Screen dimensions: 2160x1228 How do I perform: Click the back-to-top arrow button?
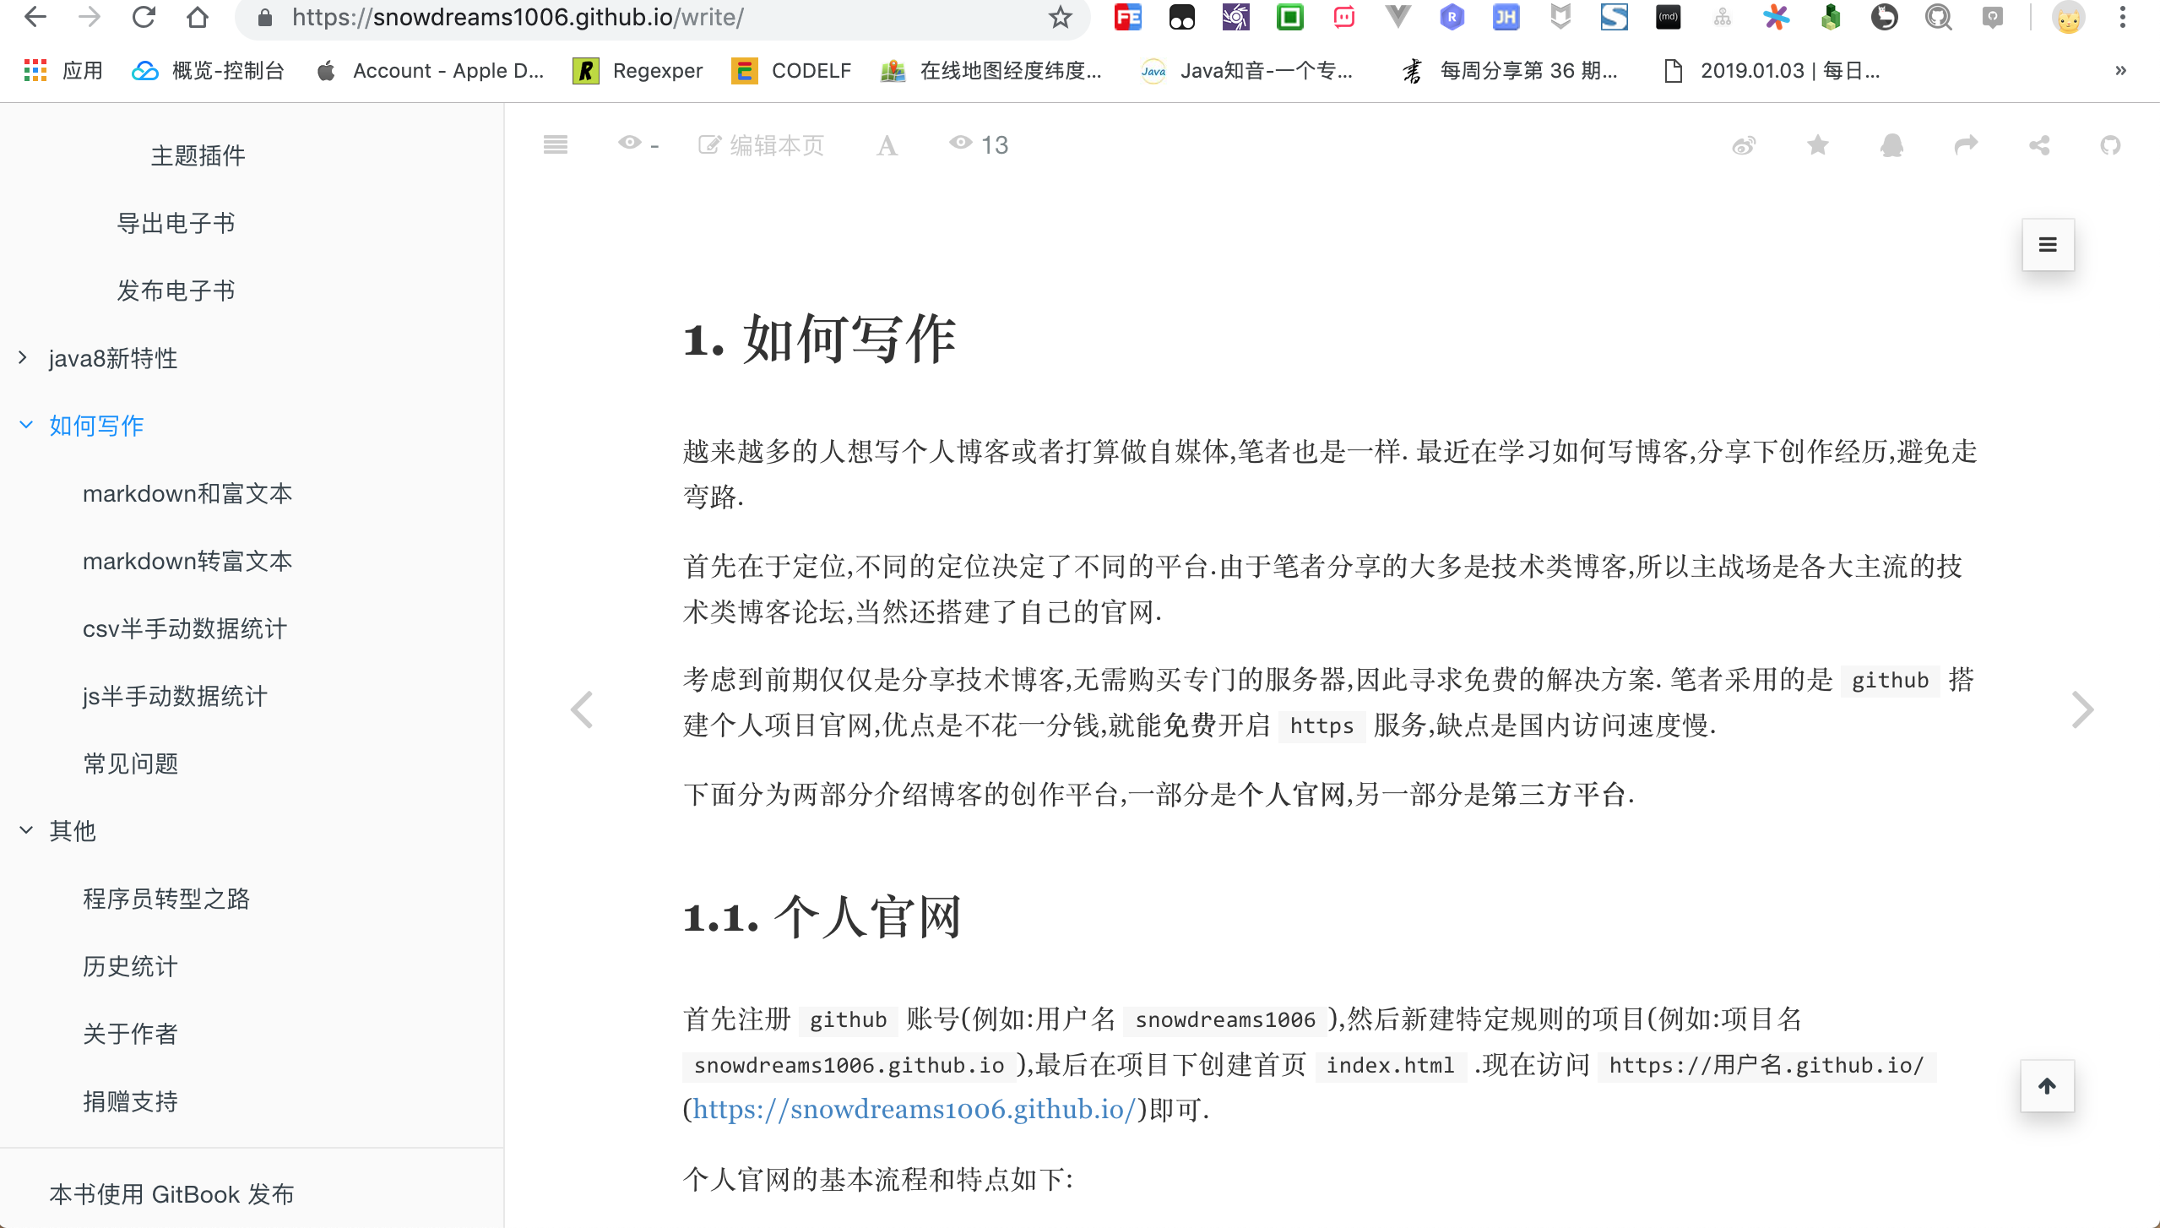(x=2047, y=1086)
